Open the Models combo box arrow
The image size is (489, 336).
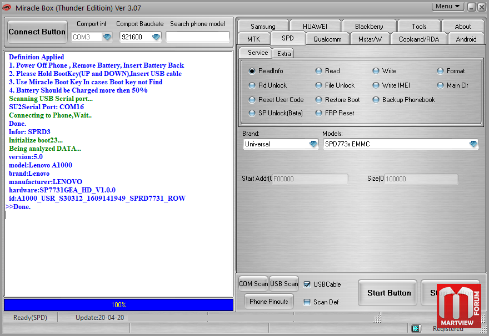coord(473,144)
